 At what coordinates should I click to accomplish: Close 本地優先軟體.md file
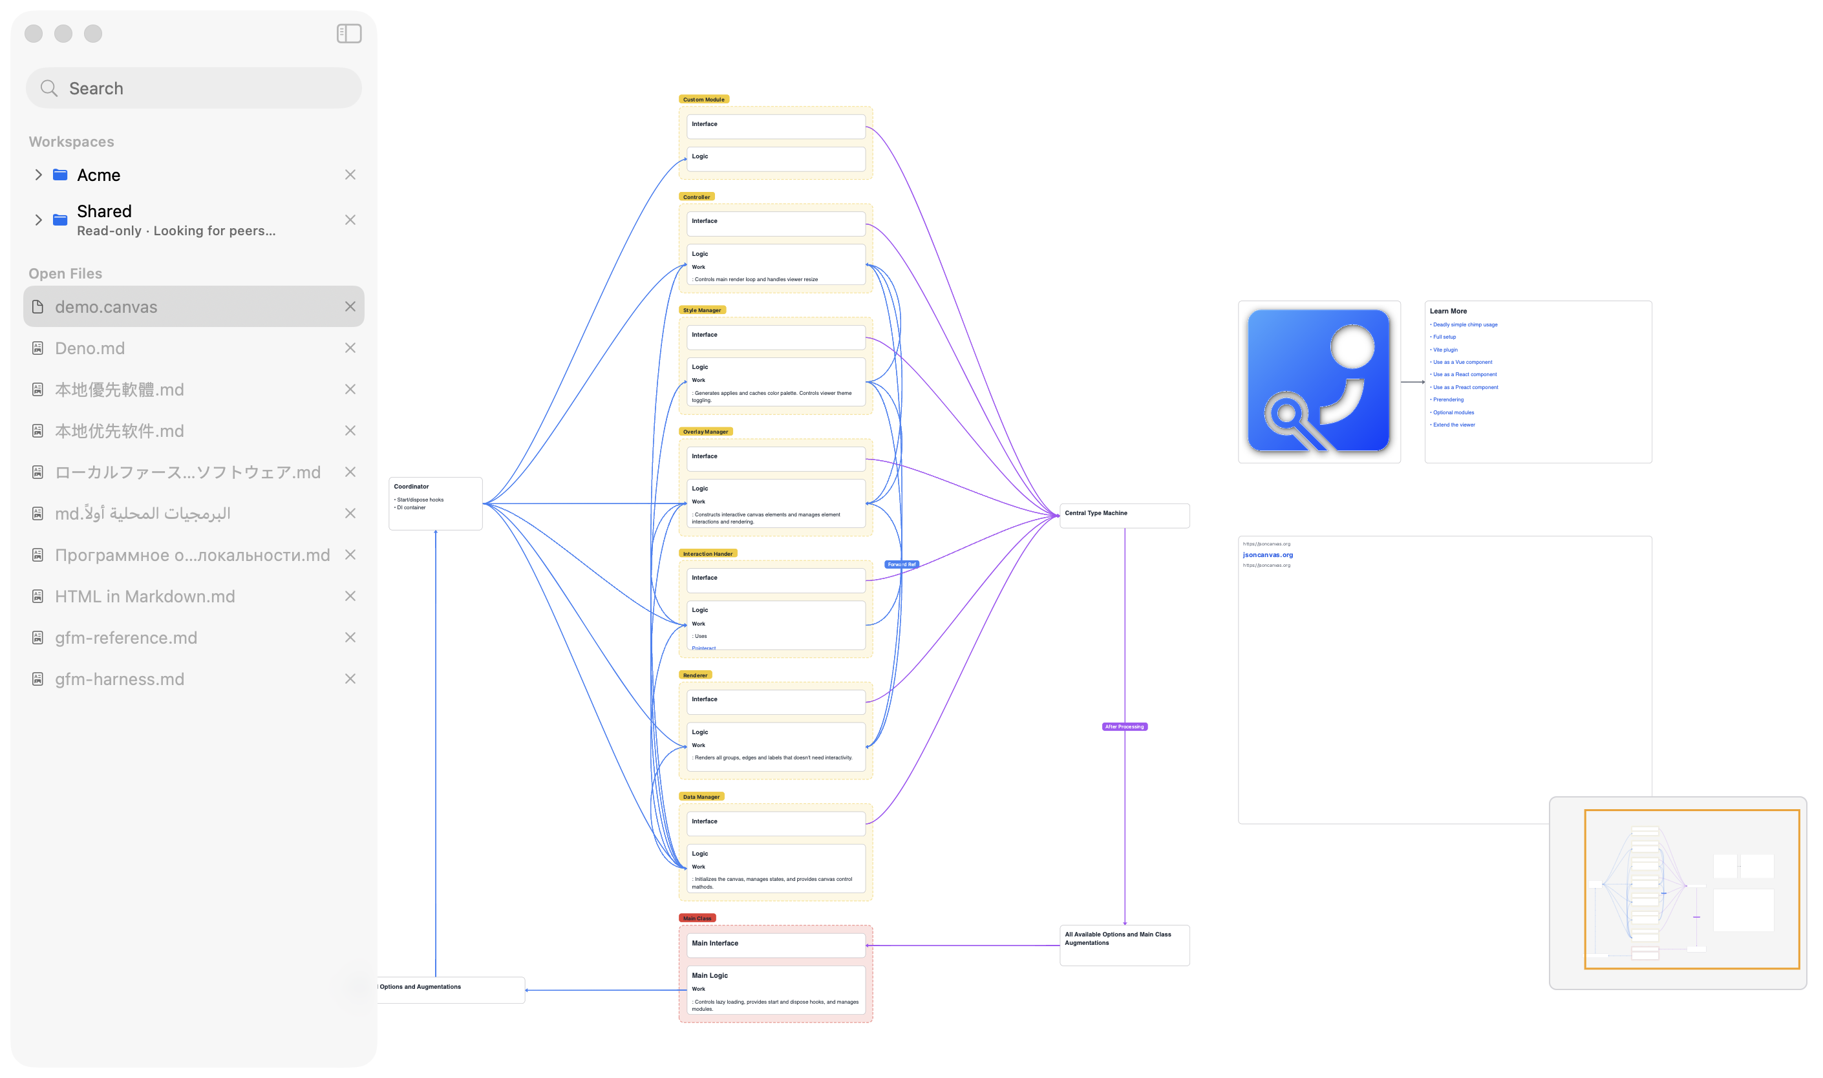pyautogui.click(x=350, y=389)
